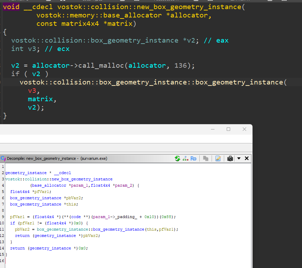The height and width of the screenshot is (268, 302).
Task: Maximize the Ghidra window
Action: pos(228,129)
